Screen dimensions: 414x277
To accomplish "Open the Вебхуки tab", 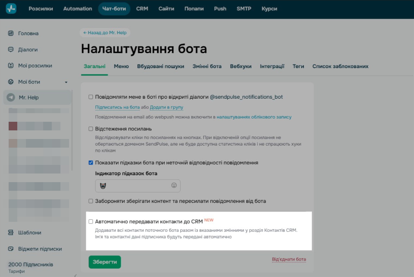I will tap(241, 67).
